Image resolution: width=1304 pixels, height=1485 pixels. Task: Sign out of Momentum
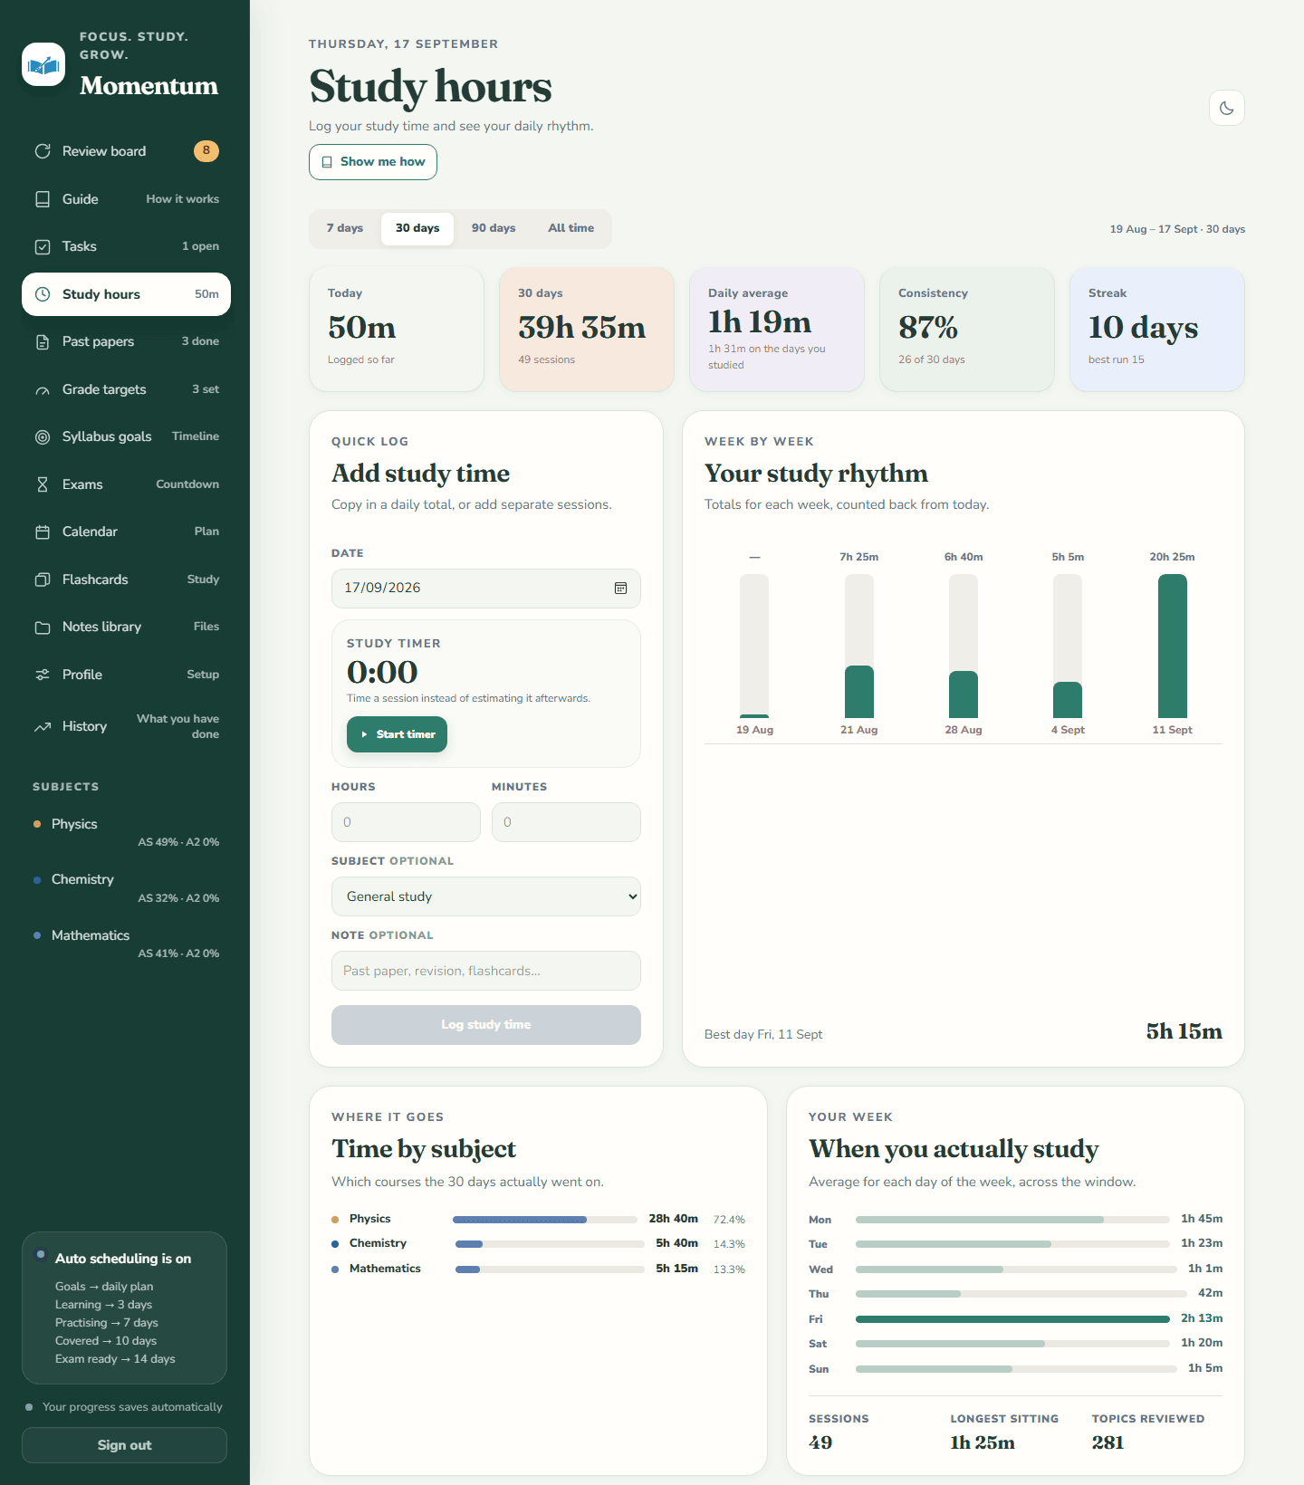point(124,1445)
